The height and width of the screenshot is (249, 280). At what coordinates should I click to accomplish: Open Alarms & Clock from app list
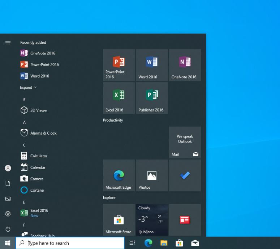43,133
